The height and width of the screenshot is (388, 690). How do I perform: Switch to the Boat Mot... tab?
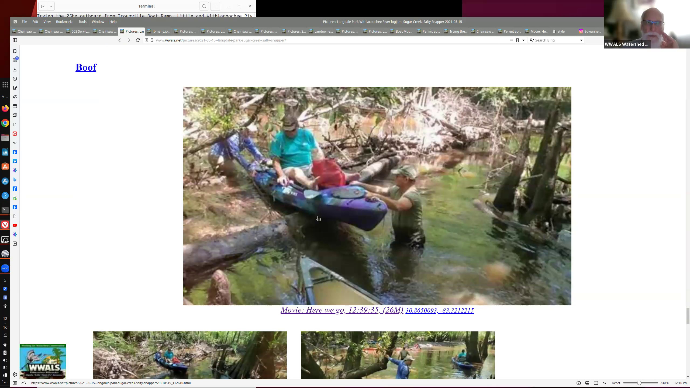pyautogui.click(x=401, y=31)
